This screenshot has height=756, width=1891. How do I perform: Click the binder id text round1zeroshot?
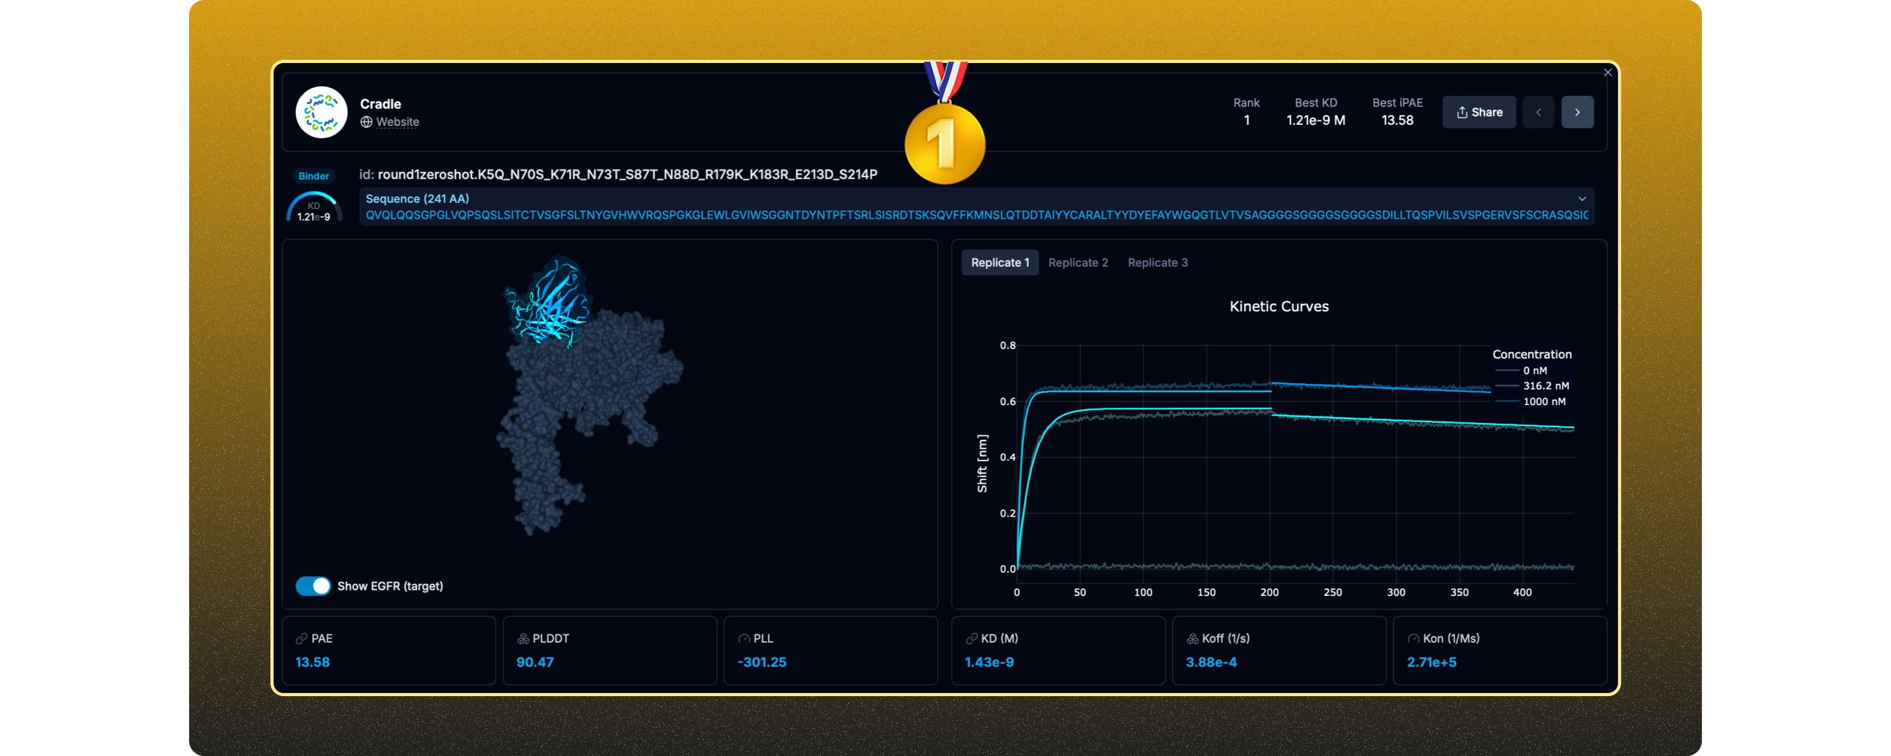[627, 175]
